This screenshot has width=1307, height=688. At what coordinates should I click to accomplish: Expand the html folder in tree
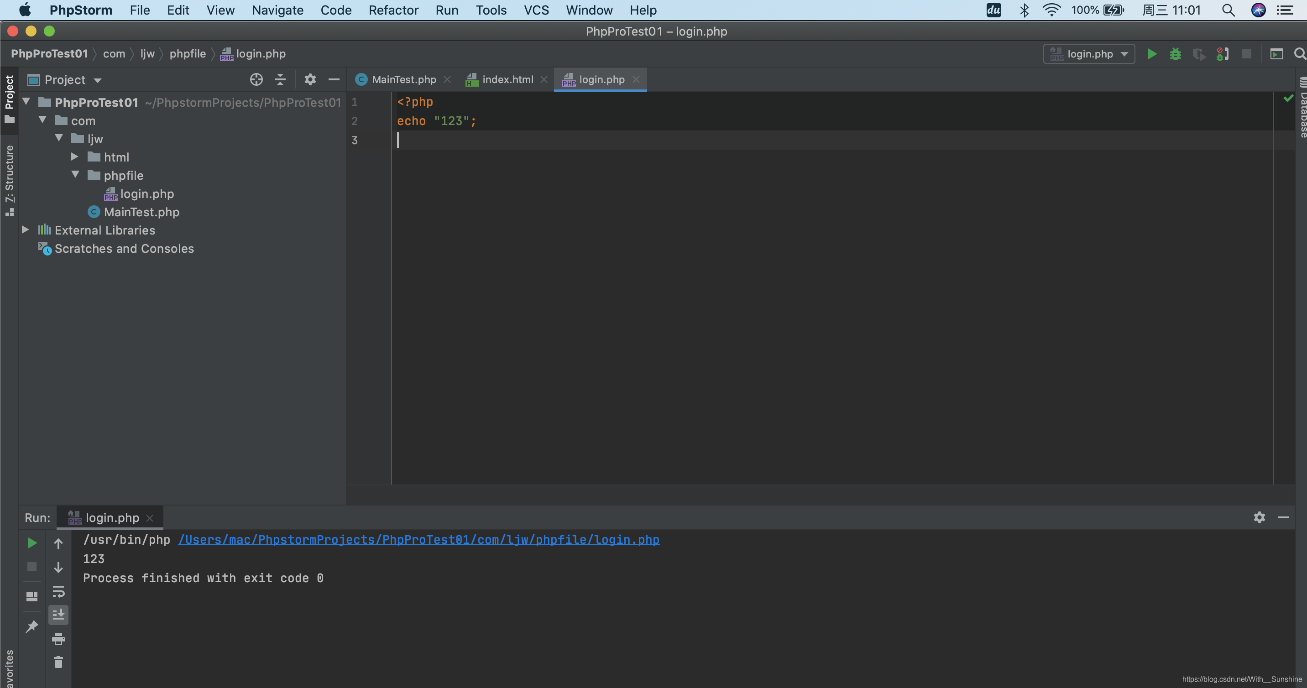[74, 157]
